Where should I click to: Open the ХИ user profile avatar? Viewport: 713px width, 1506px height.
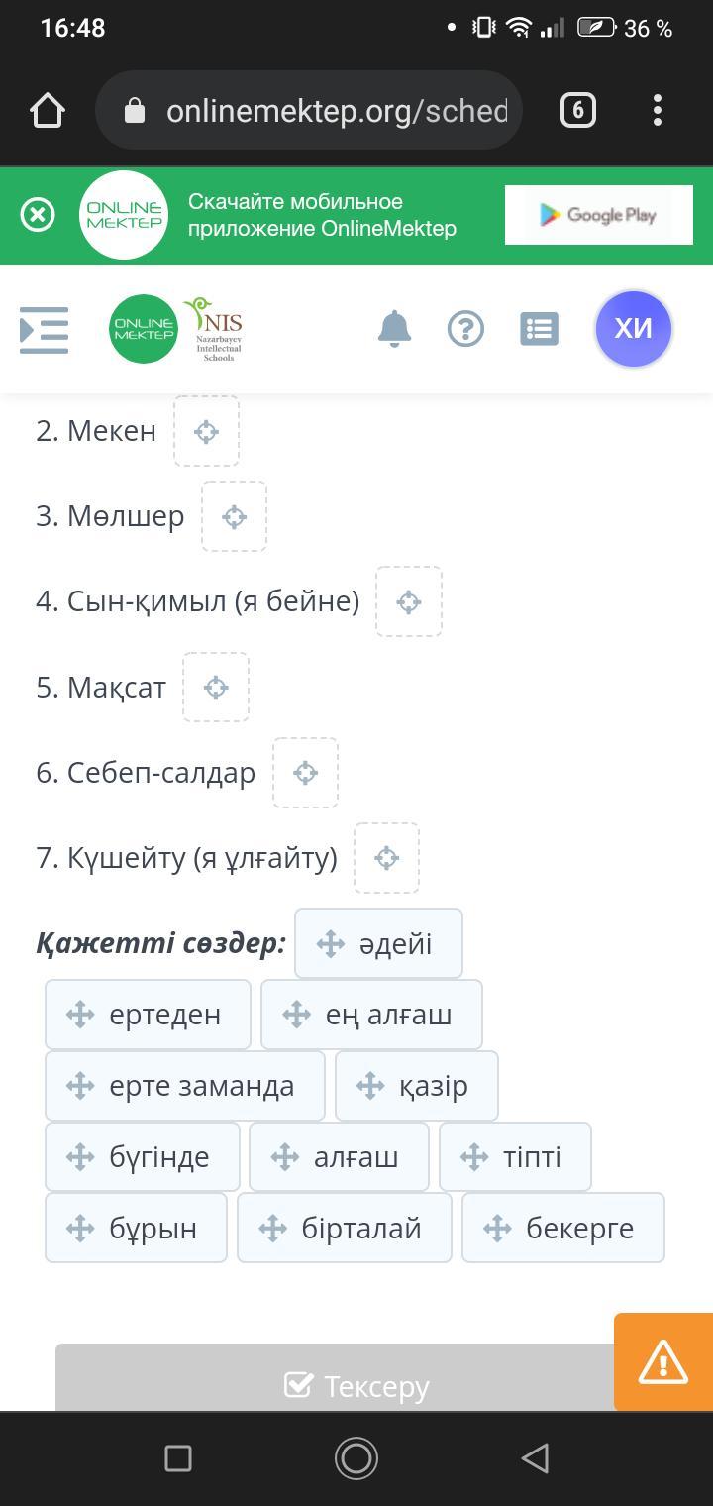[633, 328]
